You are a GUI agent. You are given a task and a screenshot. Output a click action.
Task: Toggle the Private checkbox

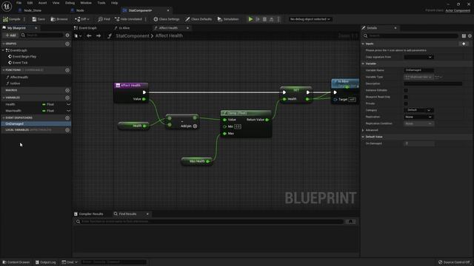(406, 103)
